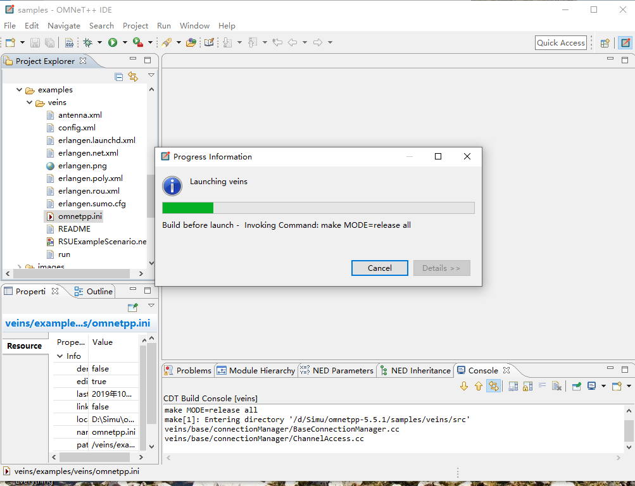
Task: Collapse the Info property group
Action: 60,356
